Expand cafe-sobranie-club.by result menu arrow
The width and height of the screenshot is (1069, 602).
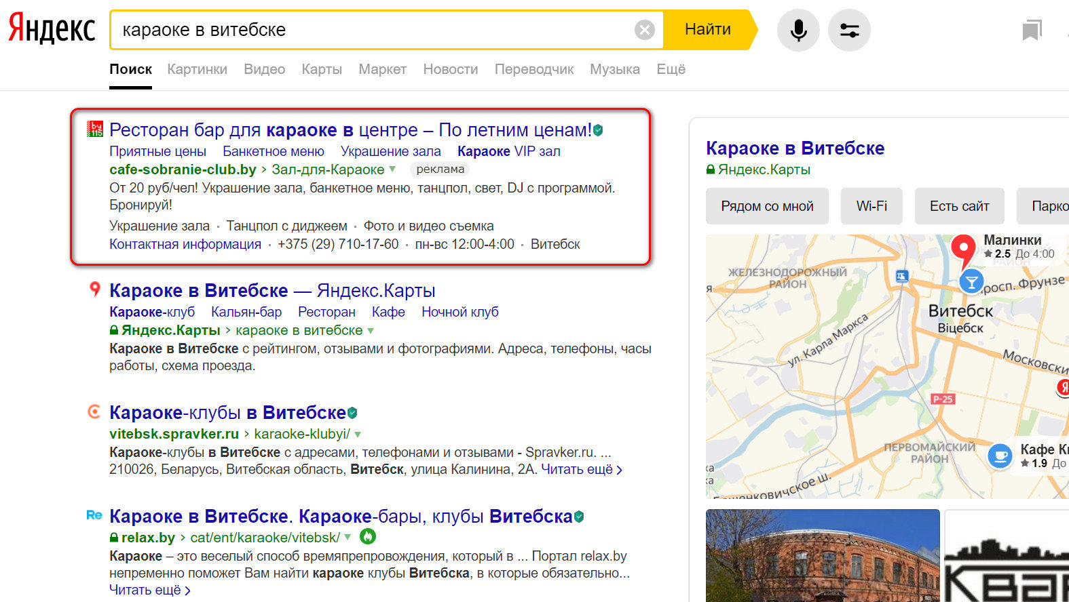pos(392,169)
